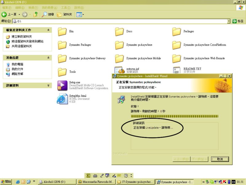The height and width of the screenshot is (185, 246).
Task: Click the Kaspersky K tray icon
Action: pos(225,182)
